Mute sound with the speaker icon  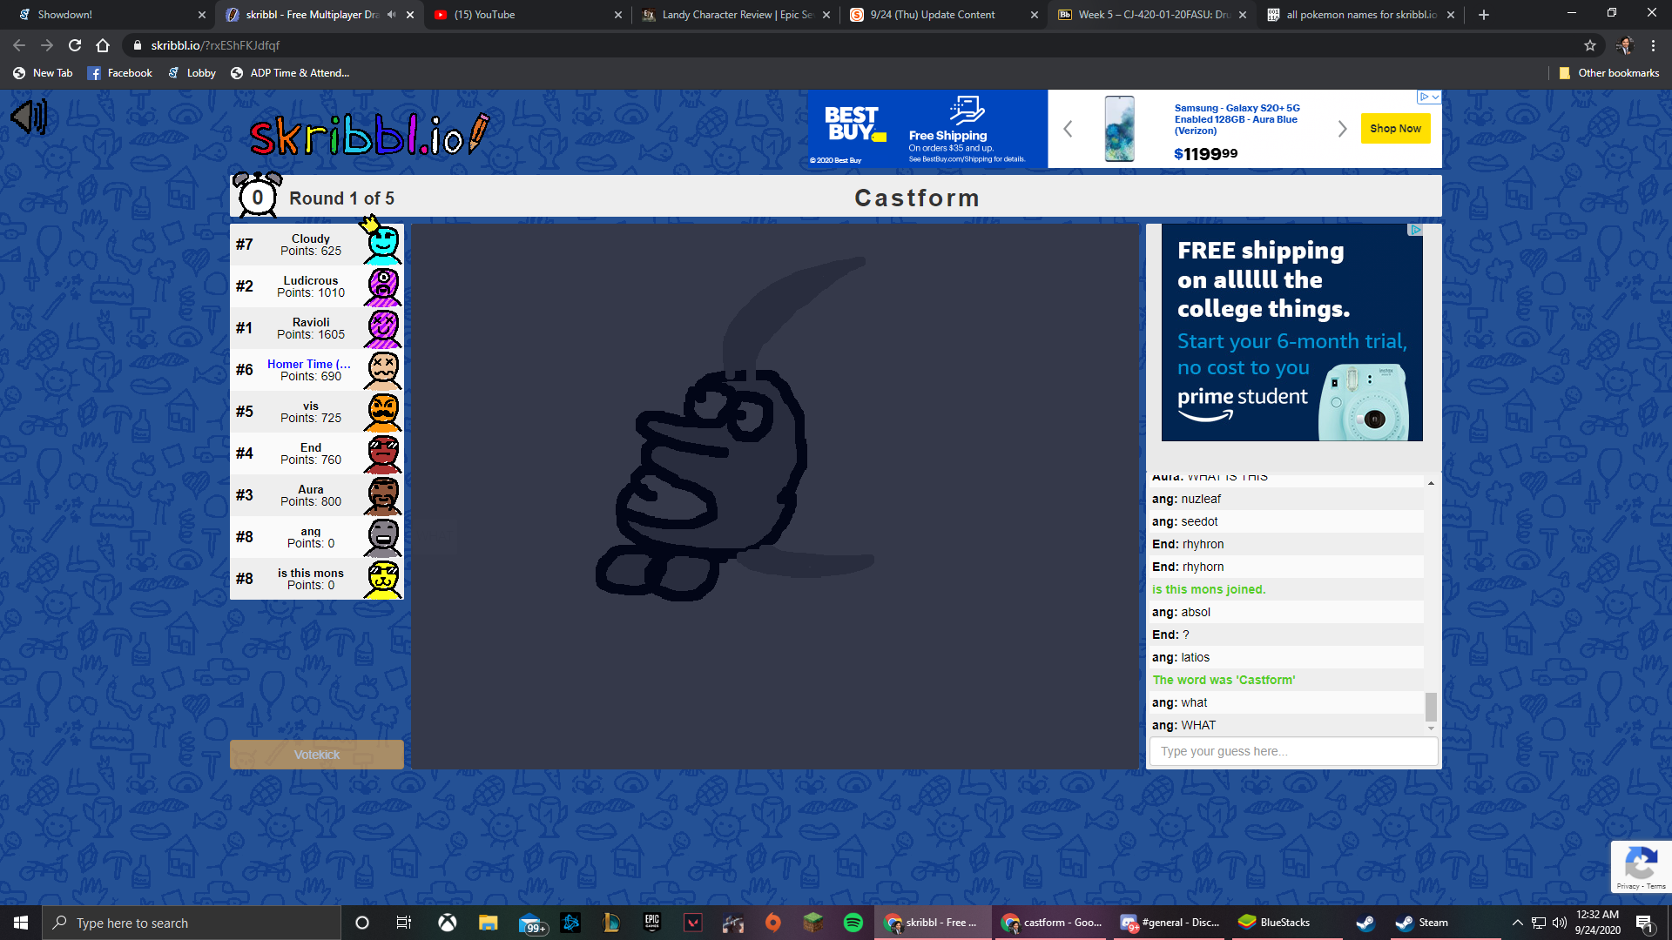click(29, 117)
